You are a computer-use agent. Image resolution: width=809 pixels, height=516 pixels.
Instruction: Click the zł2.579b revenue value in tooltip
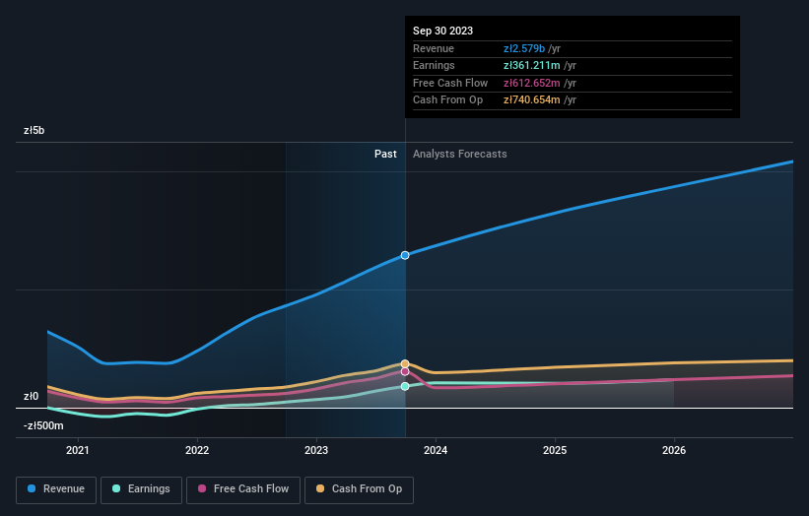tap(524, 48)
